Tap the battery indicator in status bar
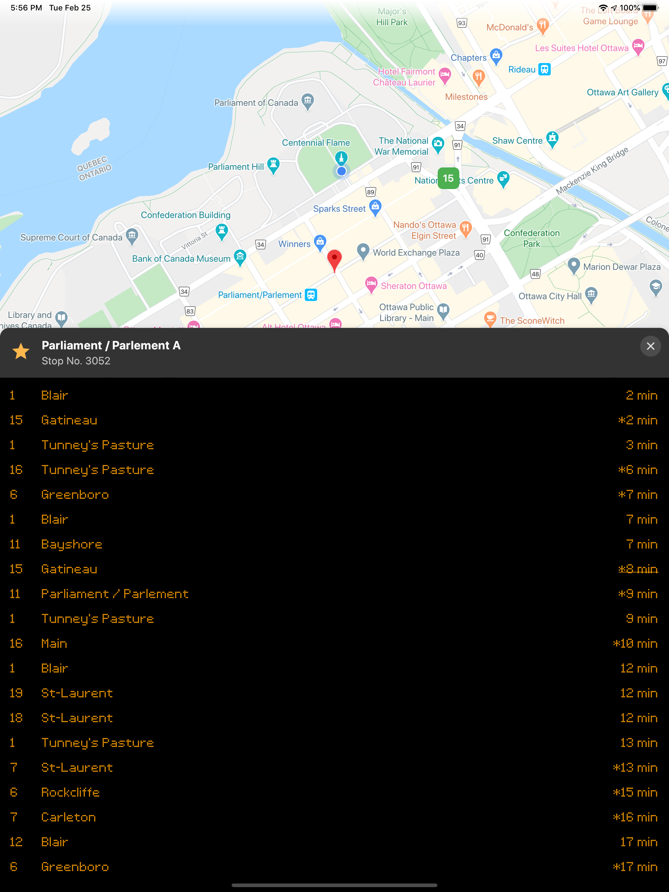 pyautogui.click(x=650, y=8)
